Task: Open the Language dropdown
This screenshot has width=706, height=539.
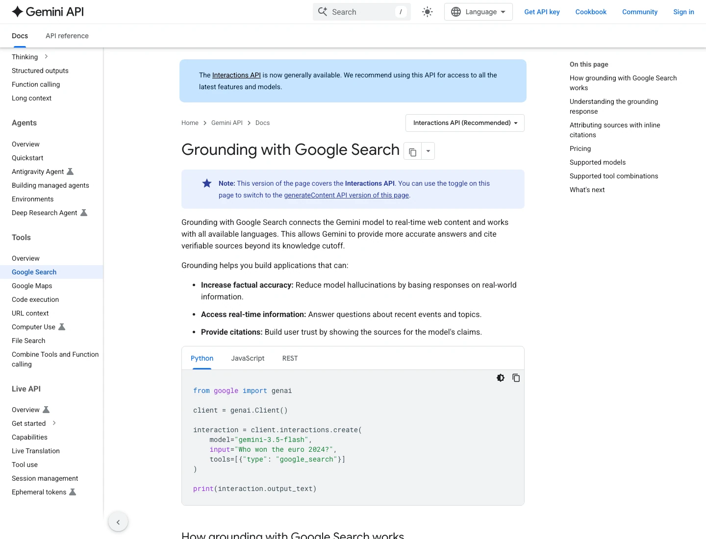Action: click(x=478, y=12)
